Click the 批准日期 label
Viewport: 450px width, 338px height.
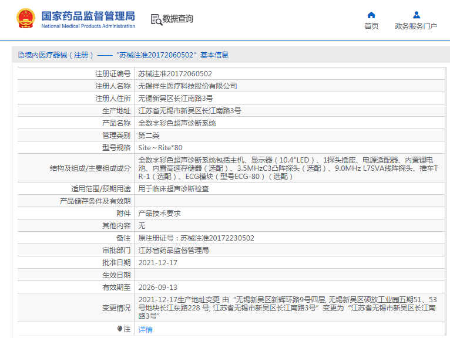[x=116, y=263]
